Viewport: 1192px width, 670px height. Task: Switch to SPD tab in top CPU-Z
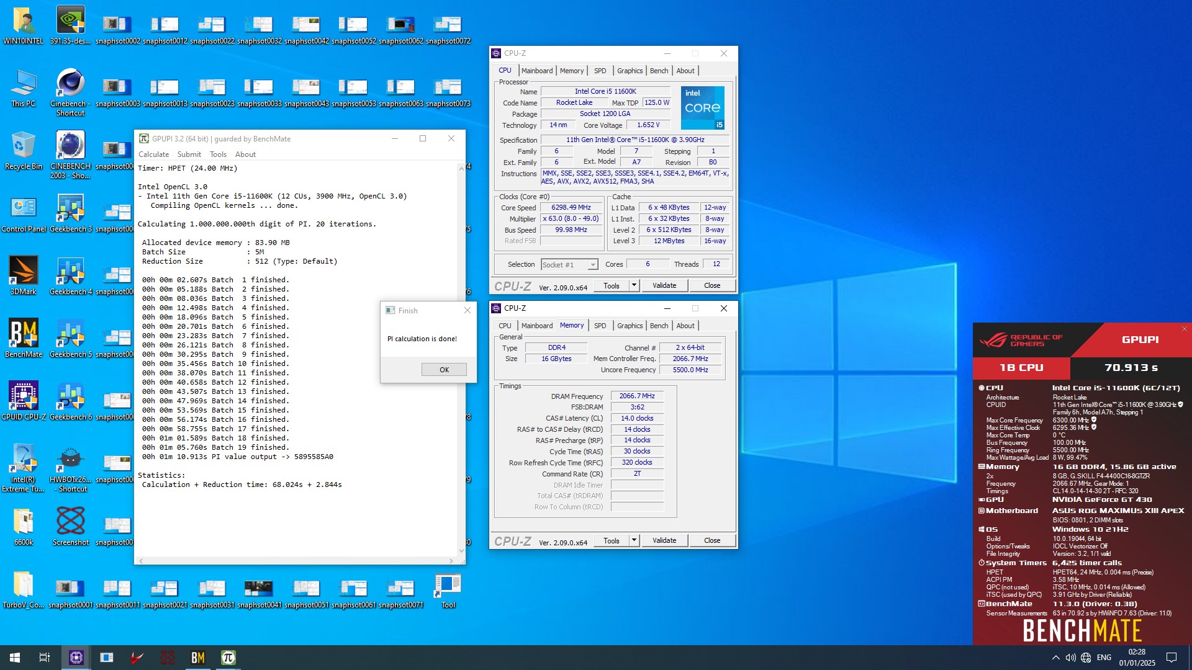600,71
